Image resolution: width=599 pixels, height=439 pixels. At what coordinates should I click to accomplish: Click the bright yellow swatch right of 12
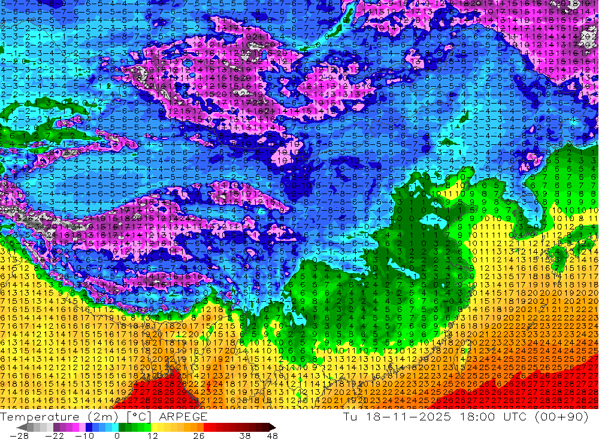pyautogui.click(x=155, y=427)
